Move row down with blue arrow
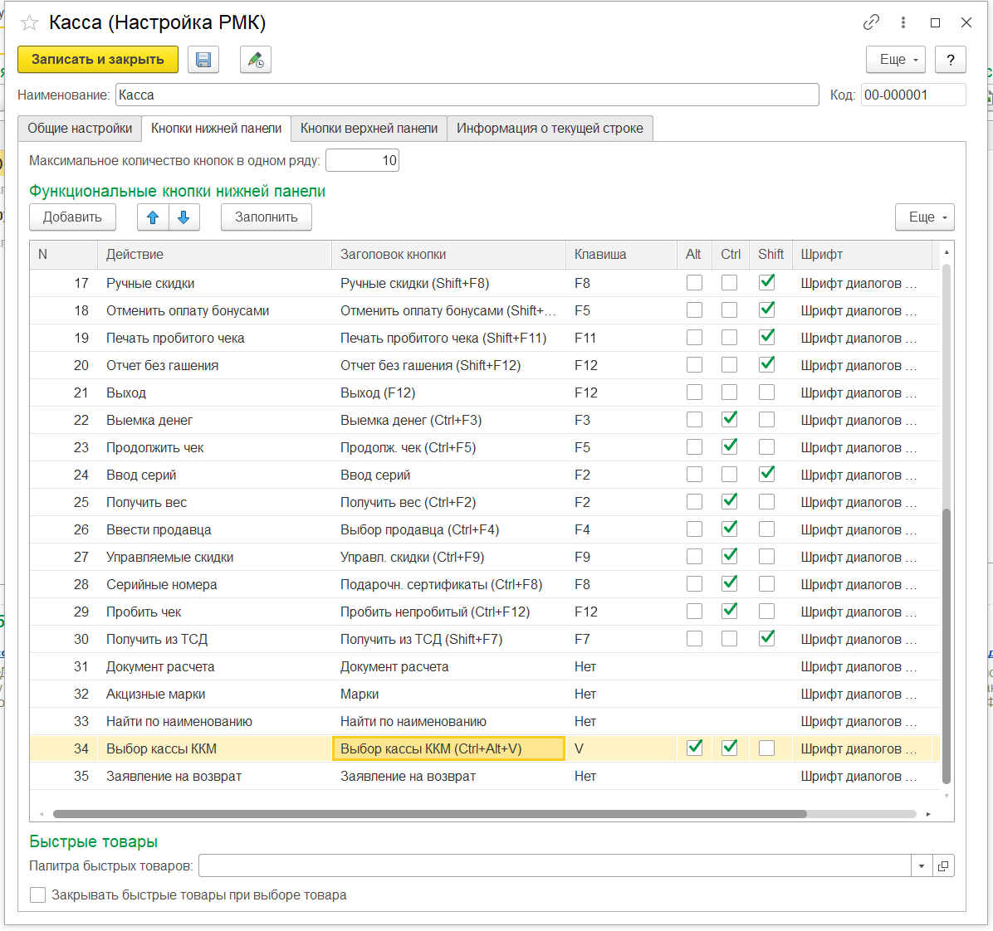This screenshot has height=931, width=993. click(183, 217)
